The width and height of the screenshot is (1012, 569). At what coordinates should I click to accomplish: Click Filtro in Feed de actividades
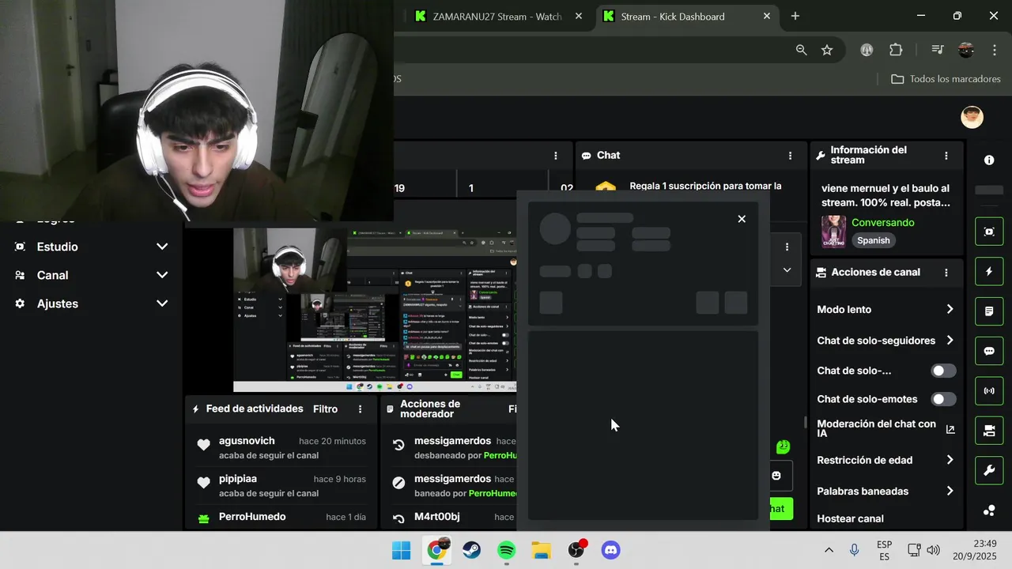coord(325,409)
